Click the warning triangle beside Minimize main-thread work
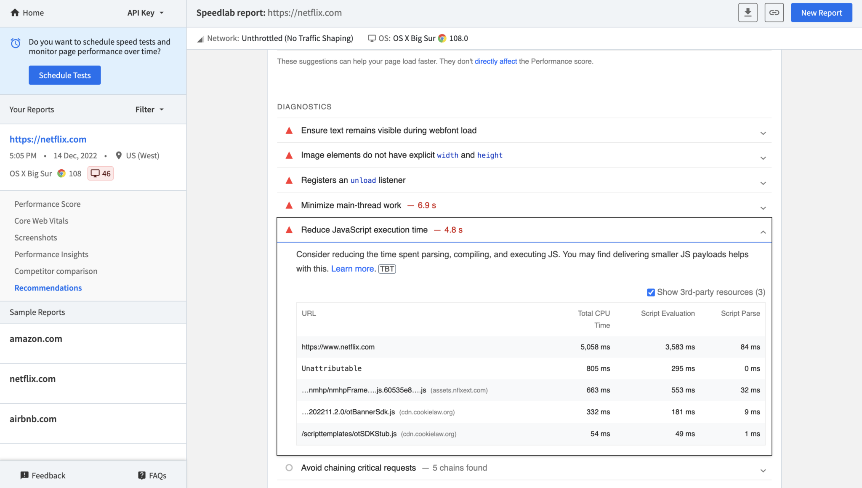862x488 pixels. 289,205
